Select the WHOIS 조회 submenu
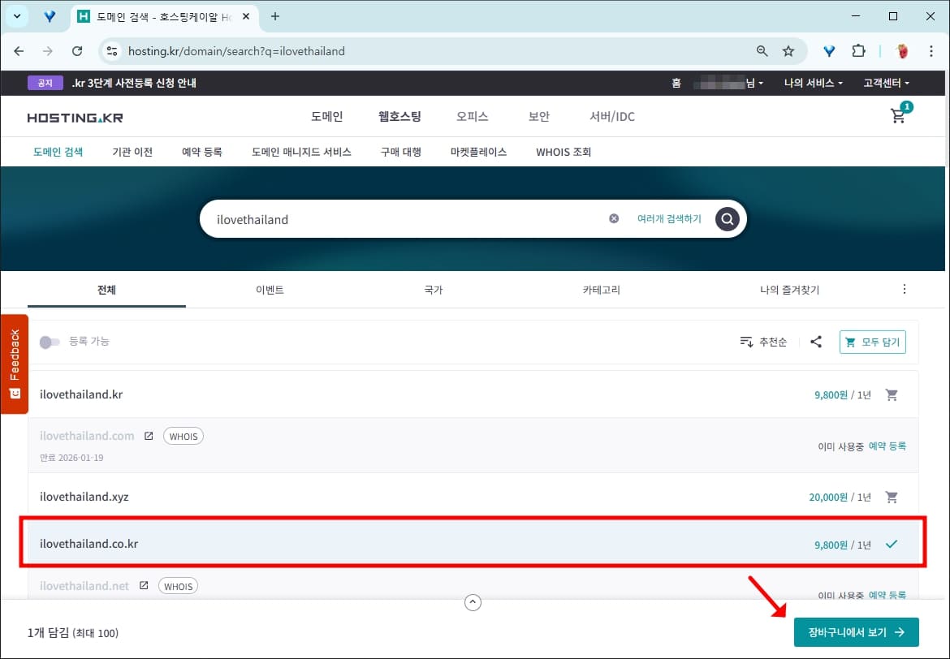 [x=564, y=152]
